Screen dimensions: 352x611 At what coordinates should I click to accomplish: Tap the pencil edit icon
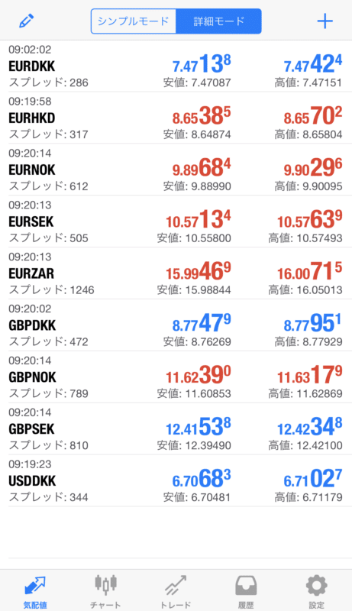27,21
